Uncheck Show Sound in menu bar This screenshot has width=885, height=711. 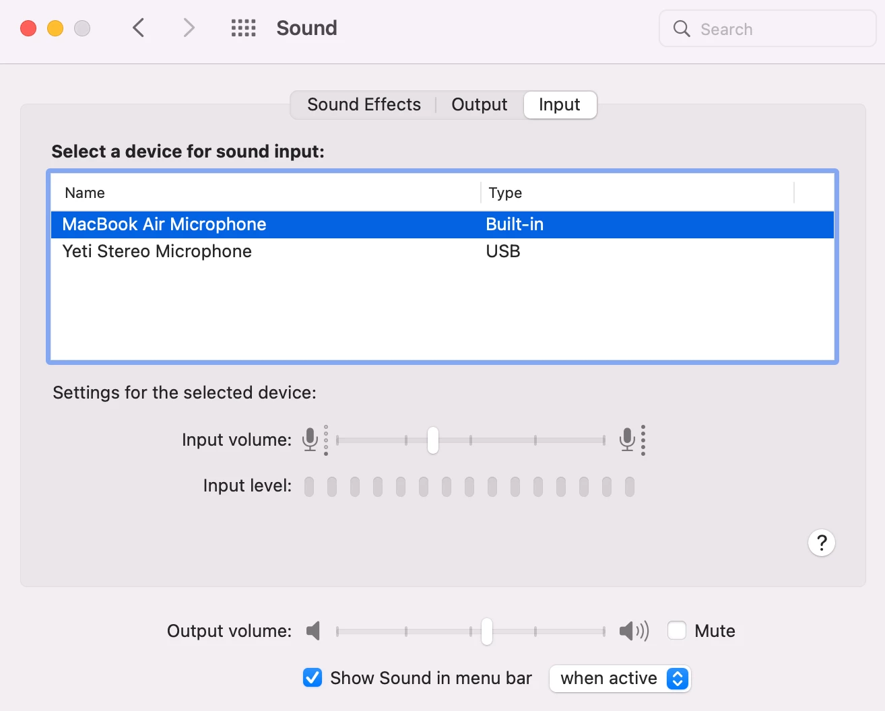click(313, 678)
